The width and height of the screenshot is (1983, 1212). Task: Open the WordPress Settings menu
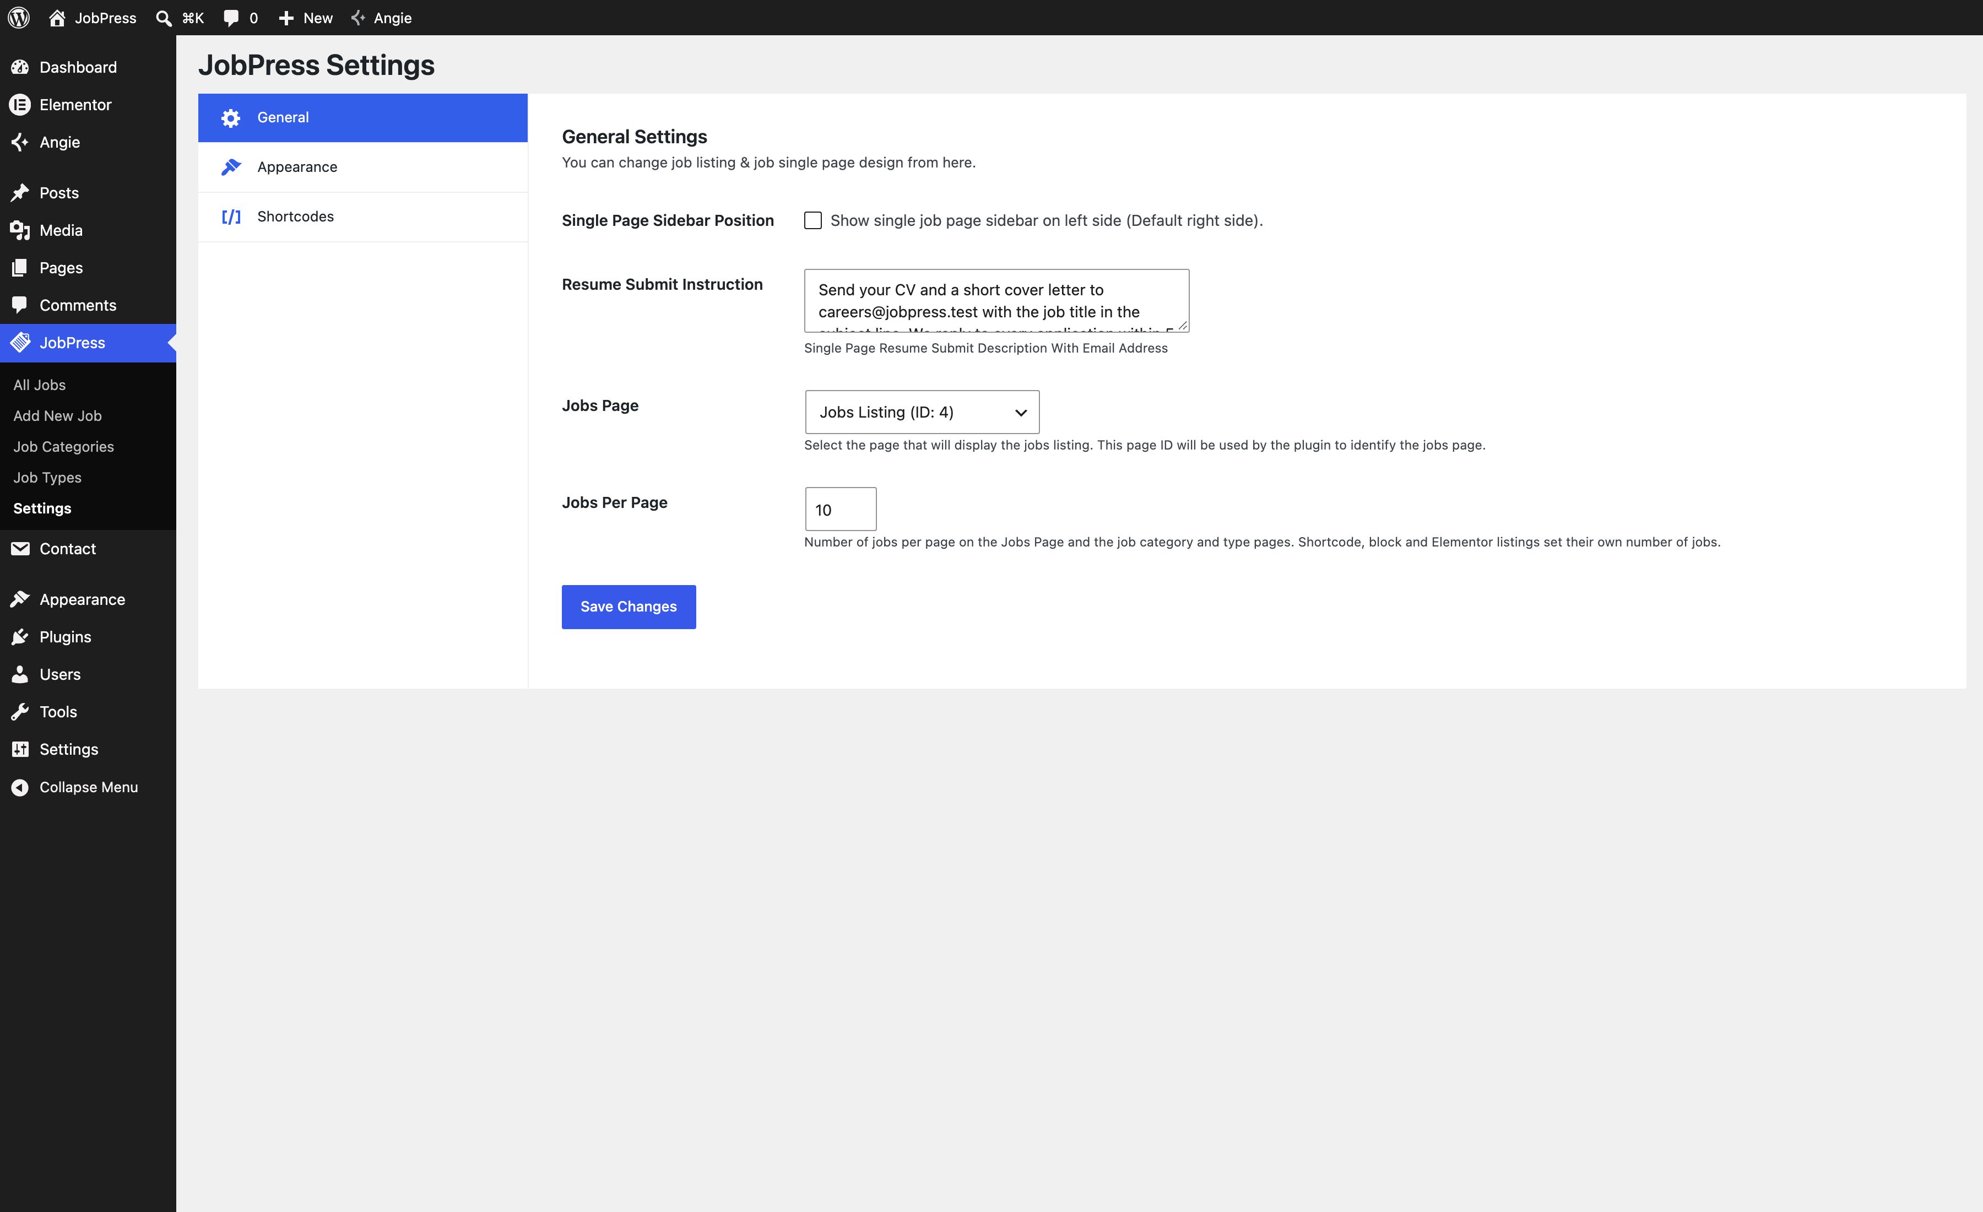coord(88,749)
